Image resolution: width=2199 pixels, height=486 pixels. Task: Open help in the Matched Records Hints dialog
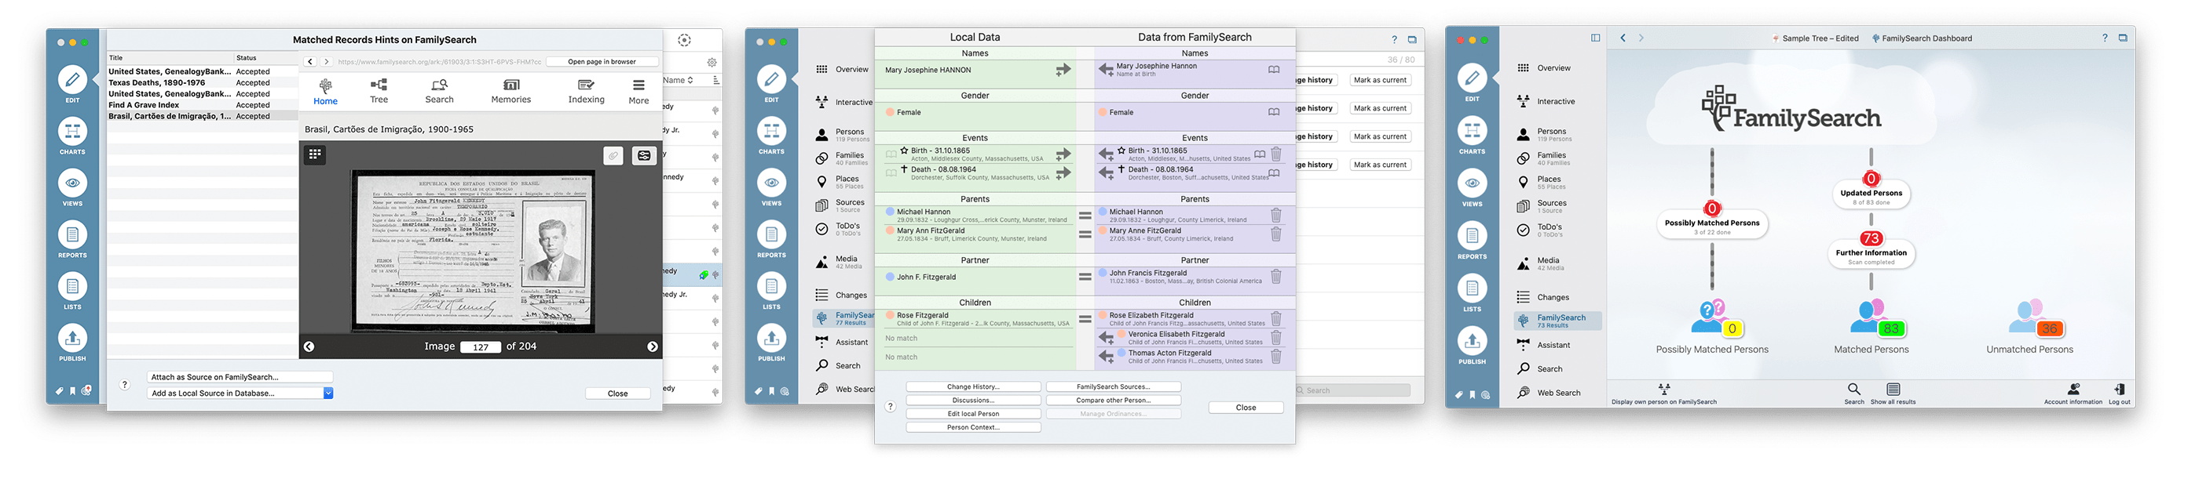tap(125, 385)
